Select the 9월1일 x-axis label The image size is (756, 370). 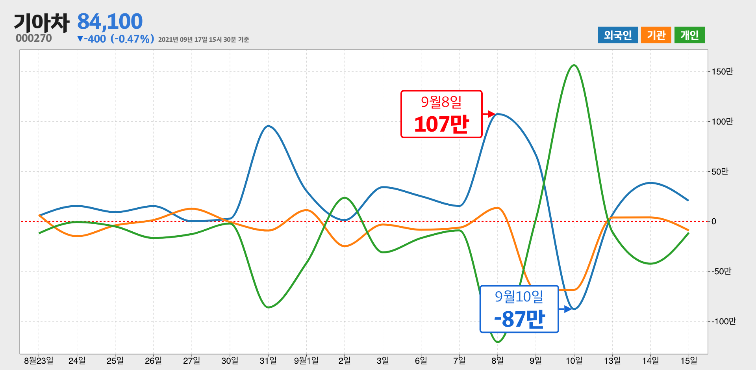[306, 361]
